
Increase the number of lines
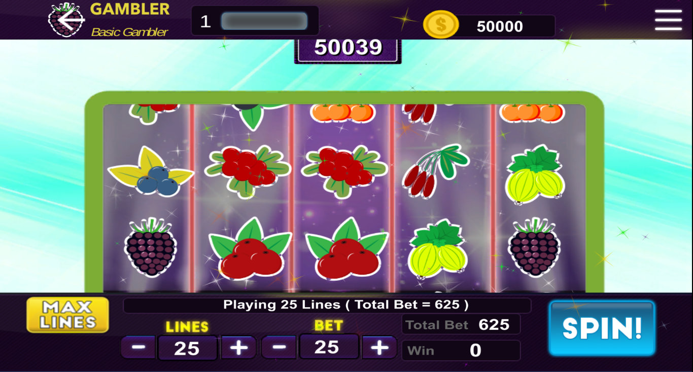coord(238,347)
